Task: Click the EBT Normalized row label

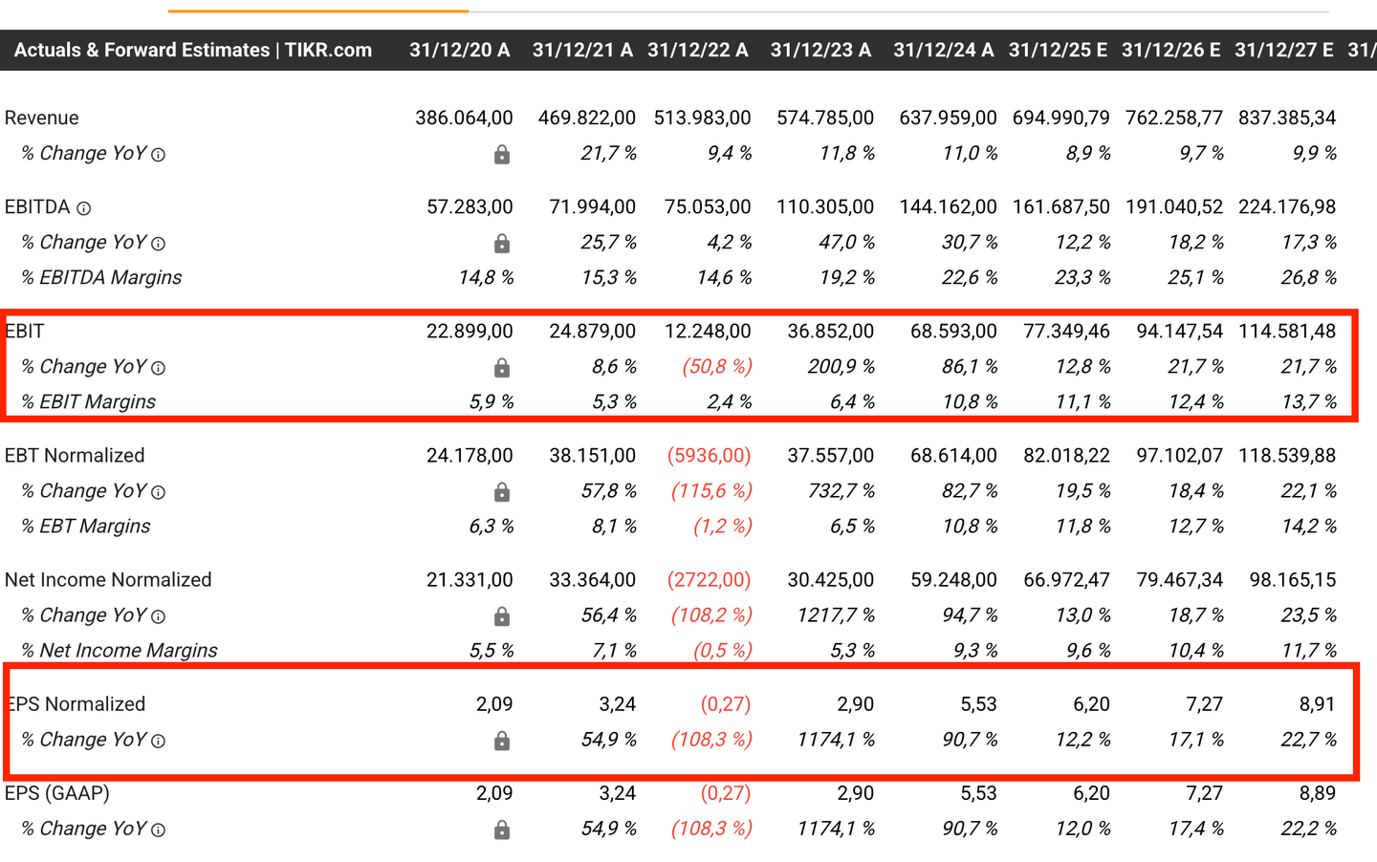Action: tap(75, 455)
